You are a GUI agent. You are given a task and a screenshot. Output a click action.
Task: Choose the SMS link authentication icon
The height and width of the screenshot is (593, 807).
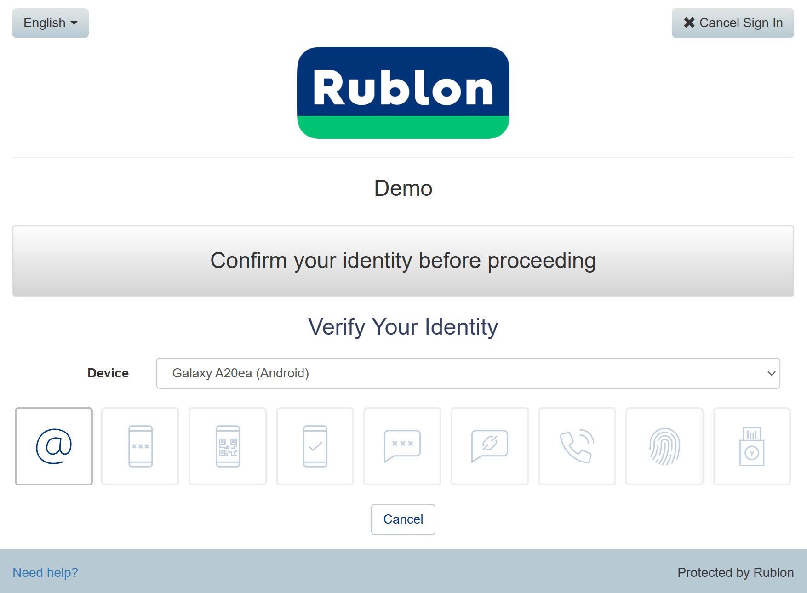coord(490,446)
